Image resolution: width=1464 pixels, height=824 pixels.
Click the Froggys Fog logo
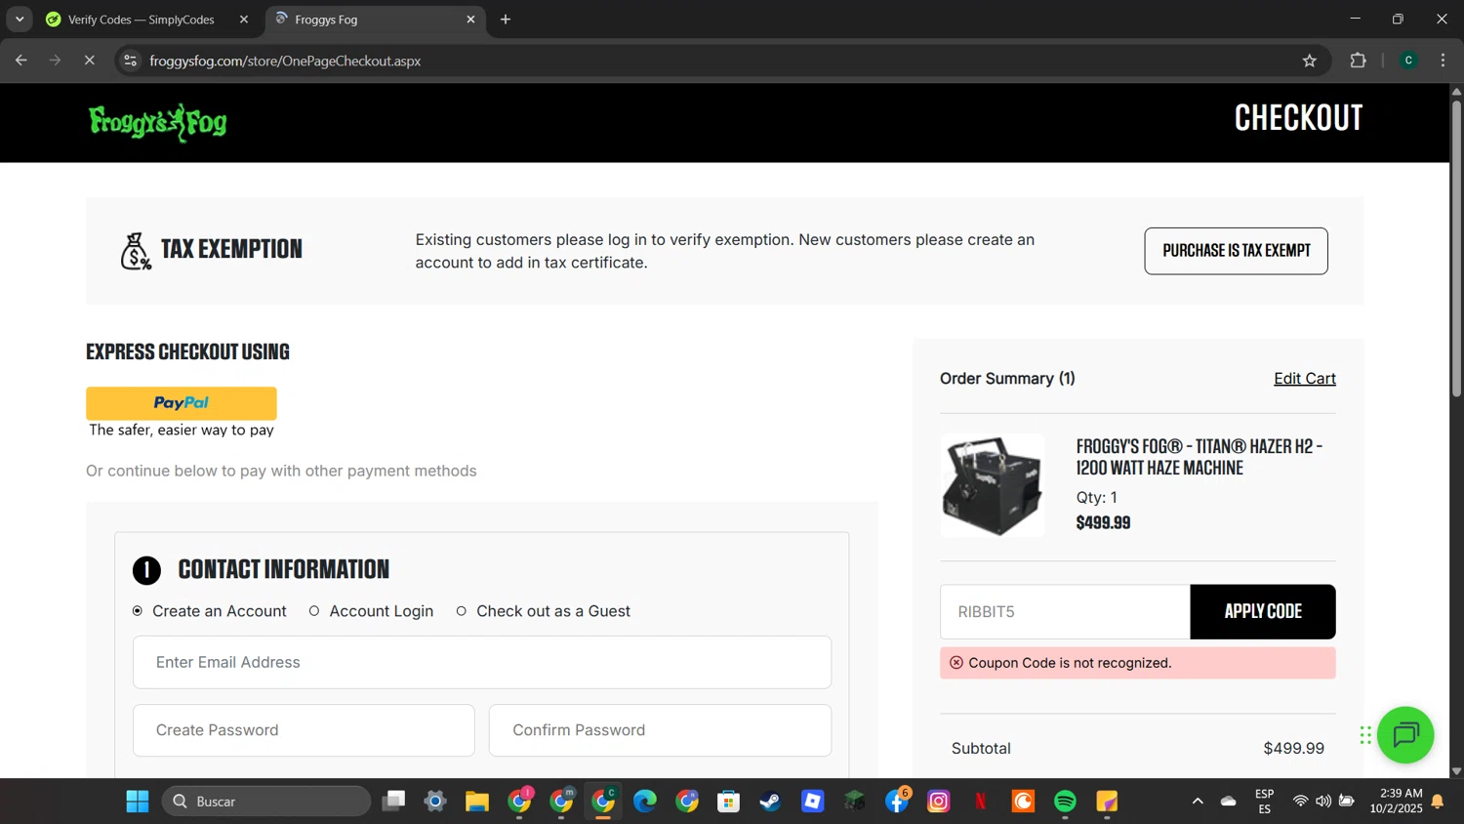click(x=158, y=122)
